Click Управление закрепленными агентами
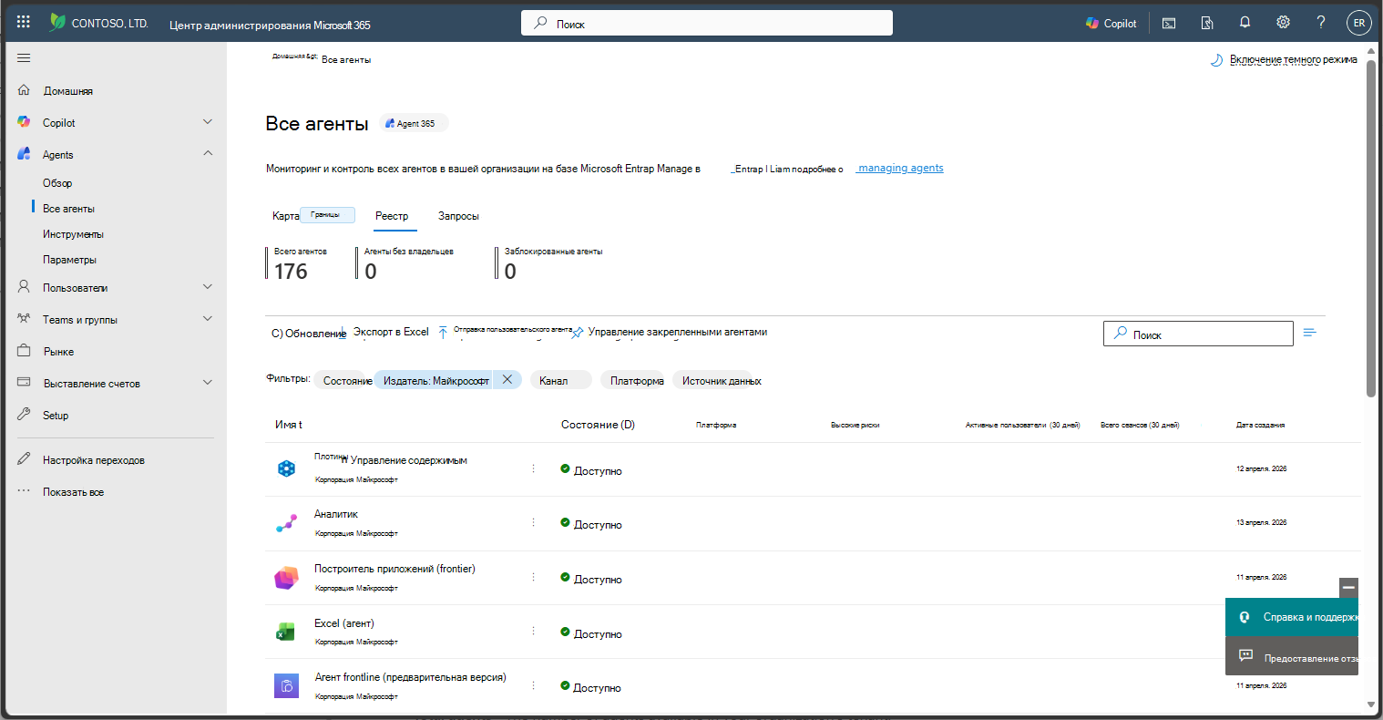Image resolution: width=1383 pixels, height=720 pixels. 670,332
